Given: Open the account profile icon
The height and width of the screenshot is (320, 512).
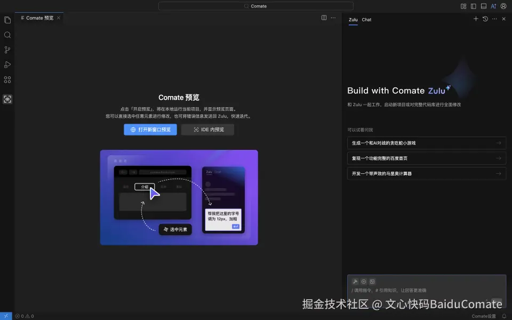Looking at the screenshot, I should (503, 6).
